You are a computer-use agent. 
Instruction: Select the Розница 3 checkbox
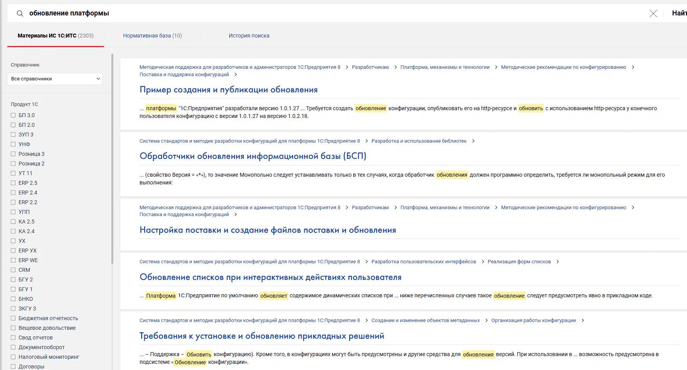(x=13, y=154)
